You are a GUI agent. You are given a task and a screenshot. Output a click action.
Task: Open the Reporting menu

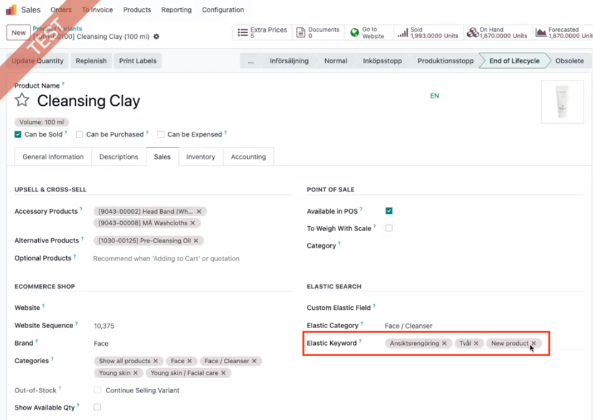click(x=176, y=10)
